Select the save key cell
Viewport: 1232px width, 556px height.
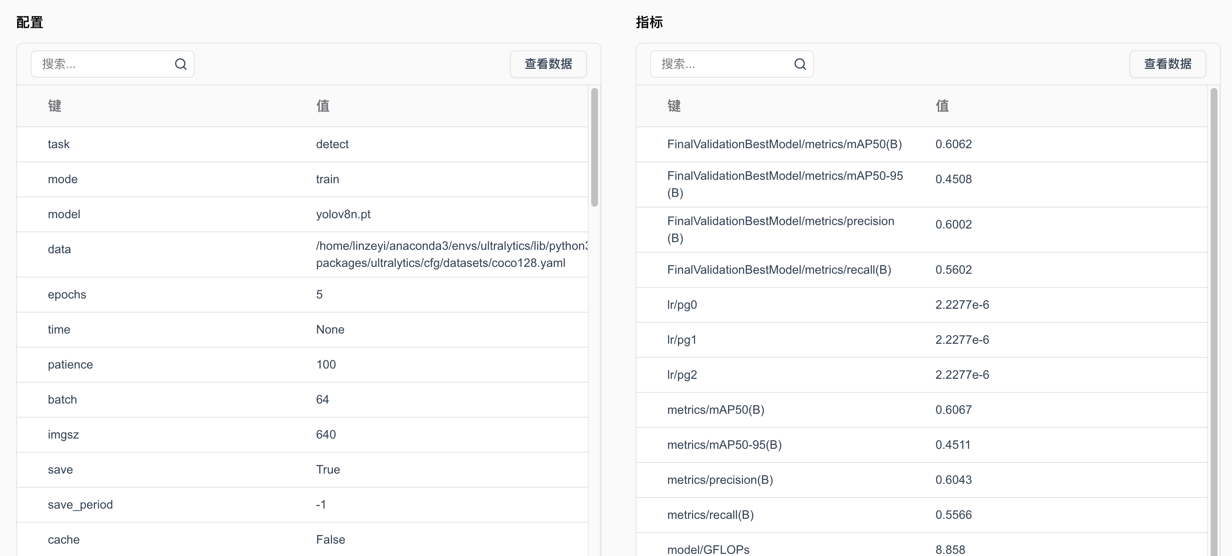point(60,470)
